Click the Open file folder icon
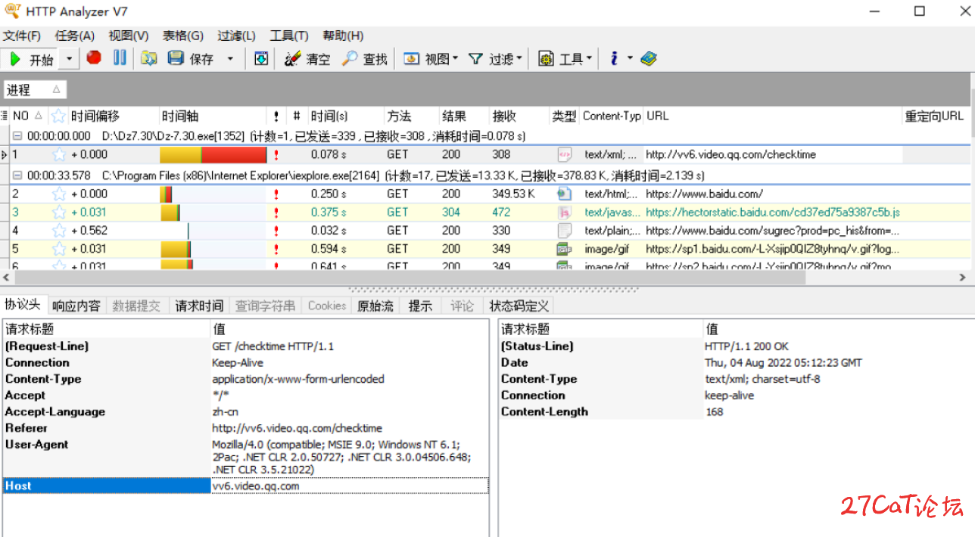This screenshot has width=975, height=537. pyautogui.click(x=149, y=58)
